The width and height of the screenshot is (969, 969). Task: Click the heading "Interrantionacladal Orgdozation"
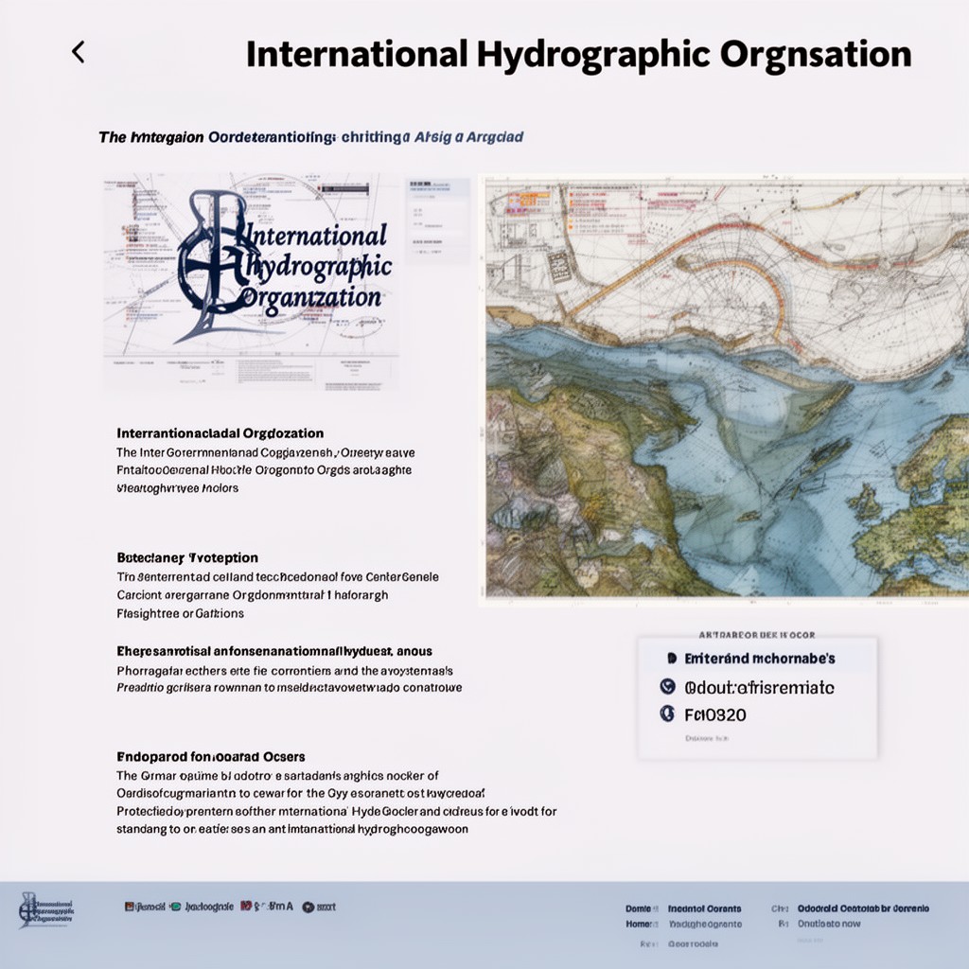[x=220, y=432]
